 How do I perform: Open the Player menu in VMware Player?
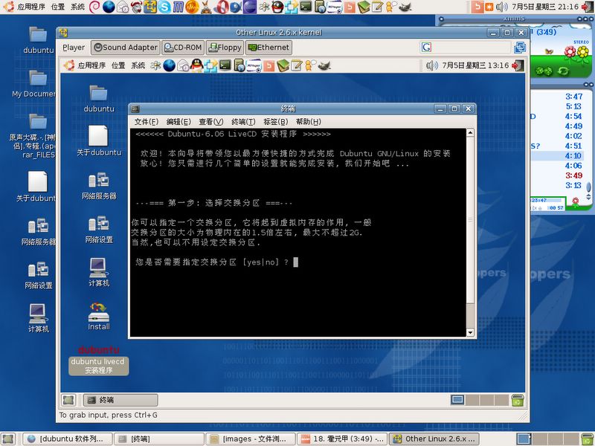74,48
